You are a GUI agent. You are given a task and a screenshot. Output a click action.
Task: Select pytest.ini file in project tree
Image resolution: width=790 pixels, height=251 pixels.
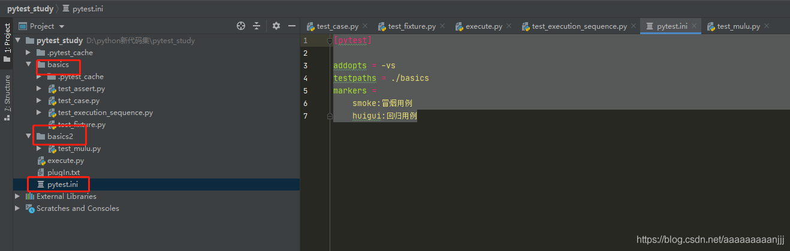coord(62,185)
